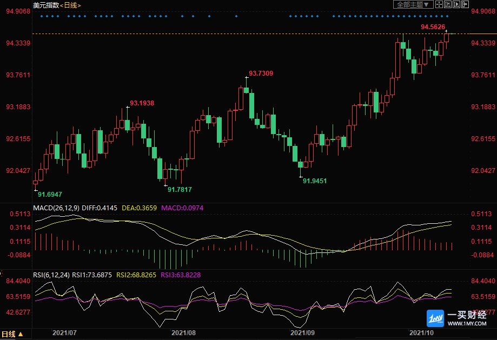Click the 91.6947 low price label
The height and width of the screenshot is (340, 497).
[50, 194]
